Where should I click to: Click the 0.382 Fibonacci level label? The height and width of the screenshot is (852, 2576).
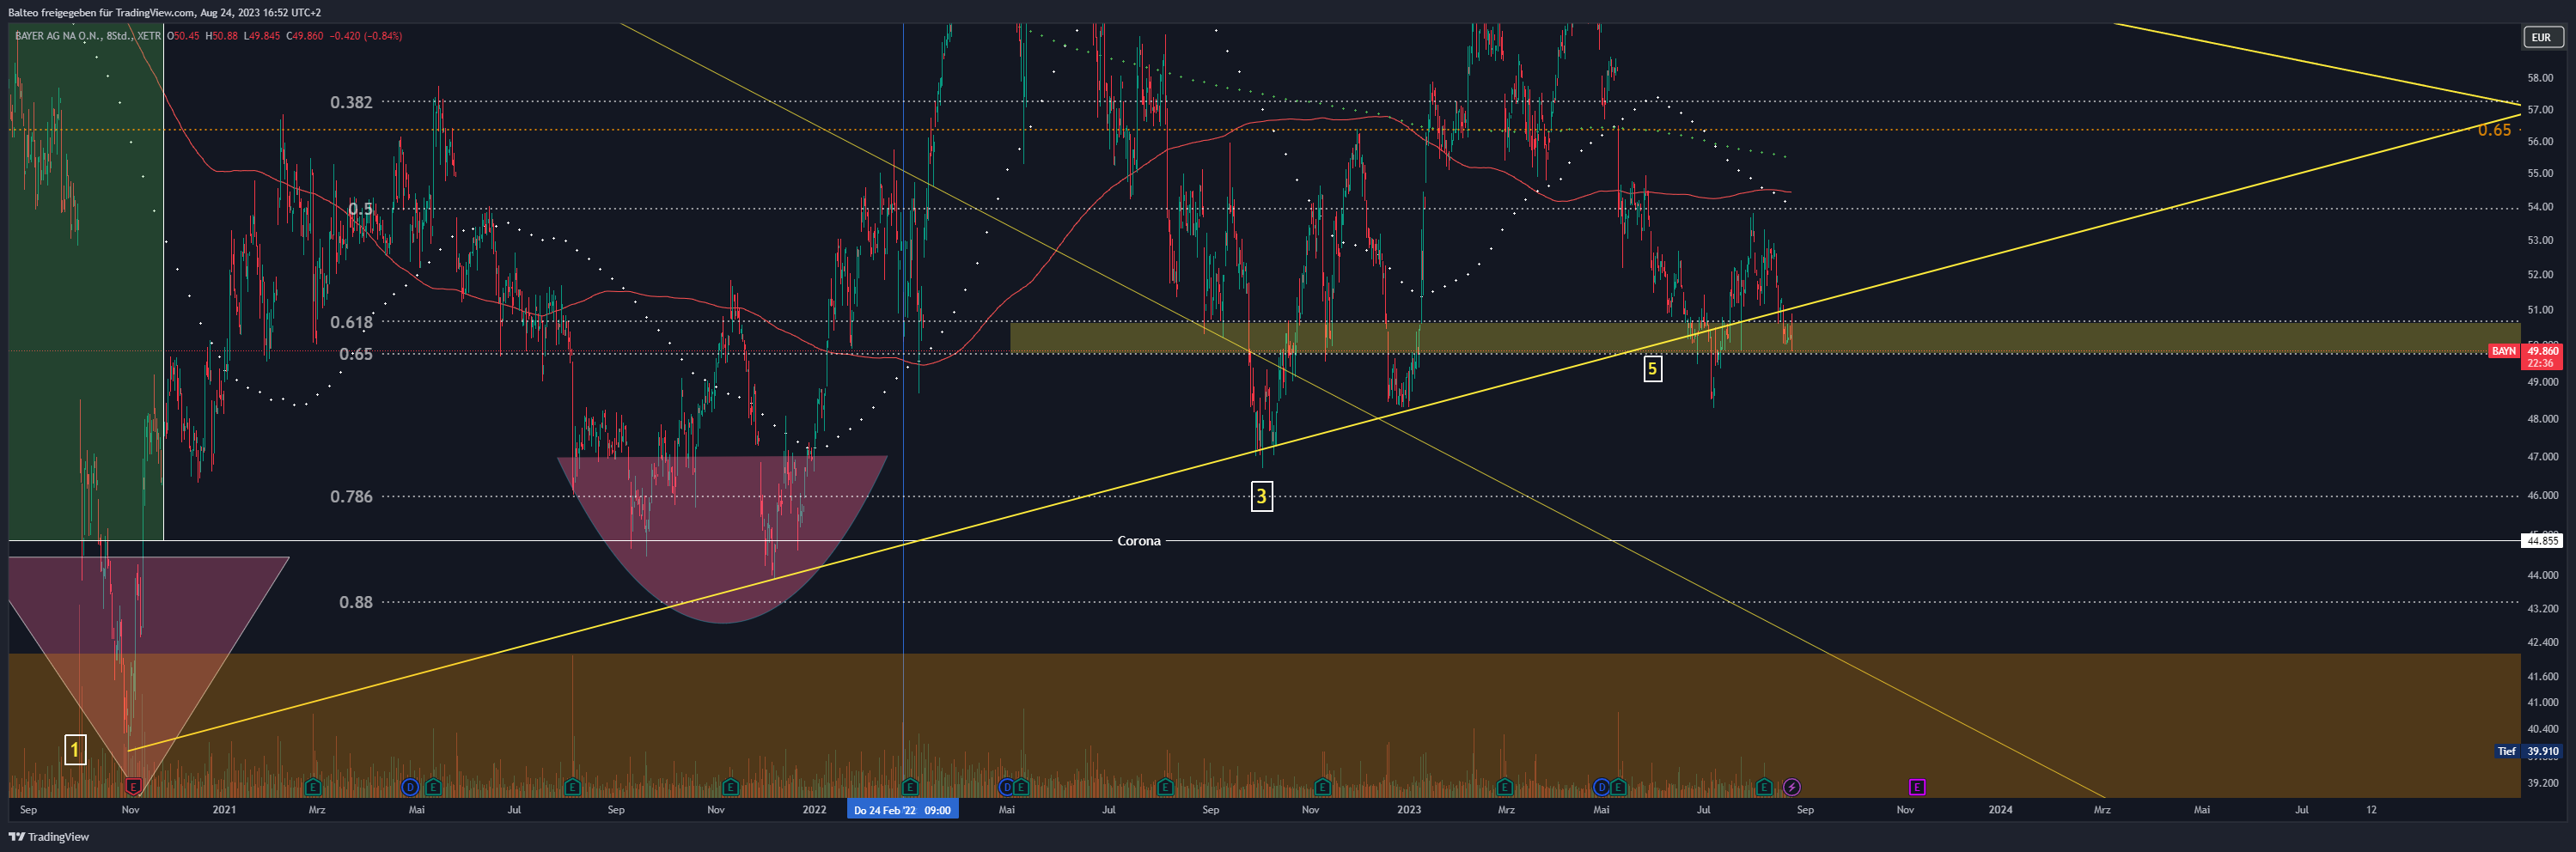tap(351, 102)
